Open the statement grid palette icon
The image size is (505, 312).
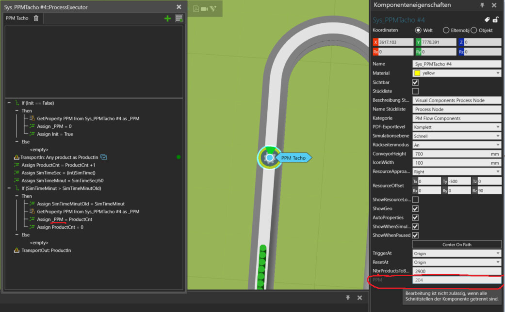click(x=179, y=18)
